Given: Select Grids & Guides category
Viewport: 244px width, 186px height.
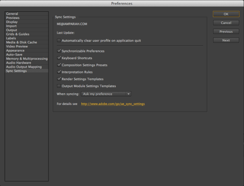Looking at the screenshot, I should [17, 34].
